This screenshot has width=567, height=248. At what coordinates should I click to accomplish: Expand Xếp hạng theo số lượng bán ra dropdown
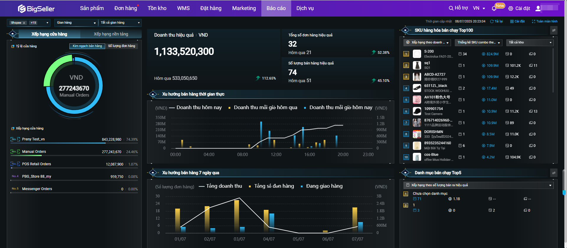pos(478,185)
